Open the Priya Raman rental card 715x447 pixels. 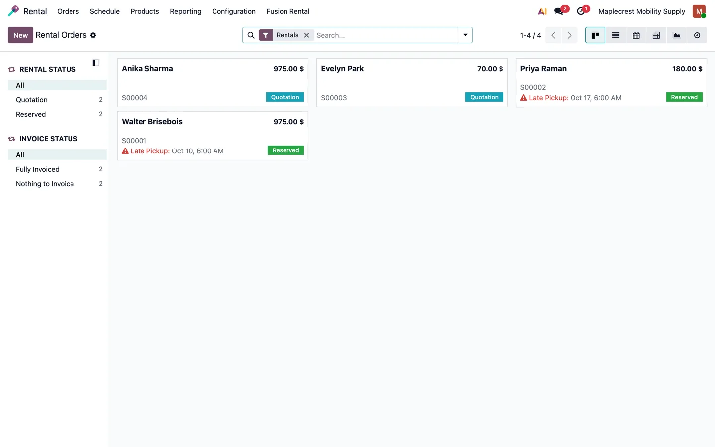pos(611,82)
